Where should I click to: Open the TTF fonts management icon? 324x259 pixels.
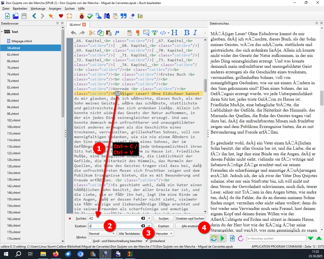(x=115, y=16)
